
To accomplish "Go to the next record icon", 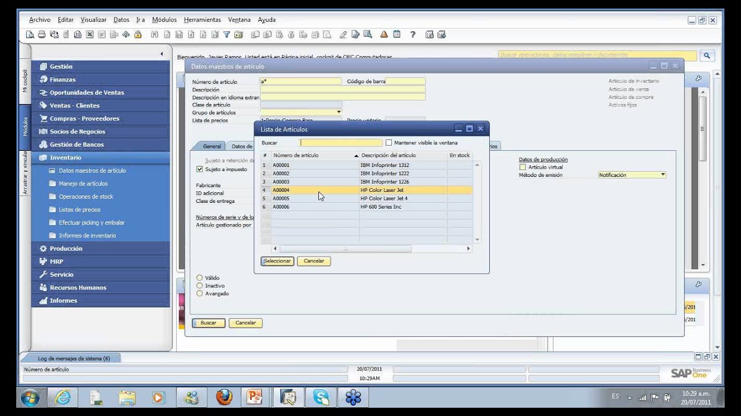I will point(203,35).
